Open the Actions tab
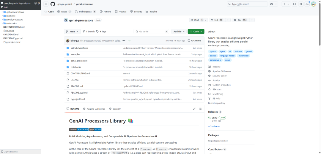 click(x=106, y=12)
